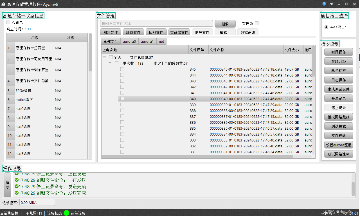This screenshot has width=360, height=216.
Task: Click the 模糊搜索文件名称 search input field
Action: point(156,23)
